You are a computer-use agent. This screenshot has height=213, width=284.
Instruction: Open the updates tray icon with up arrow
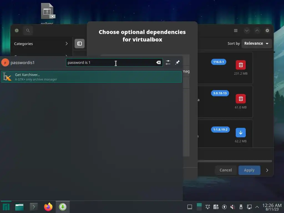pyautogui.click(x=224, y=207)
